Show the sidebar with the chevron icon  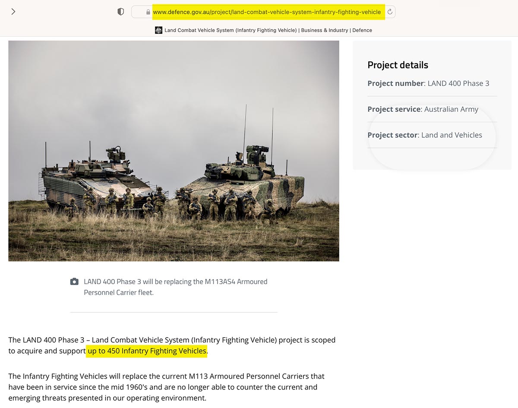click(13, 12)
